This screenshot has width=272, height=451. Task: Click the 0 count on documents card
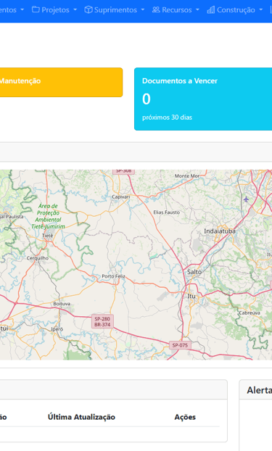[x=147, y=99]
